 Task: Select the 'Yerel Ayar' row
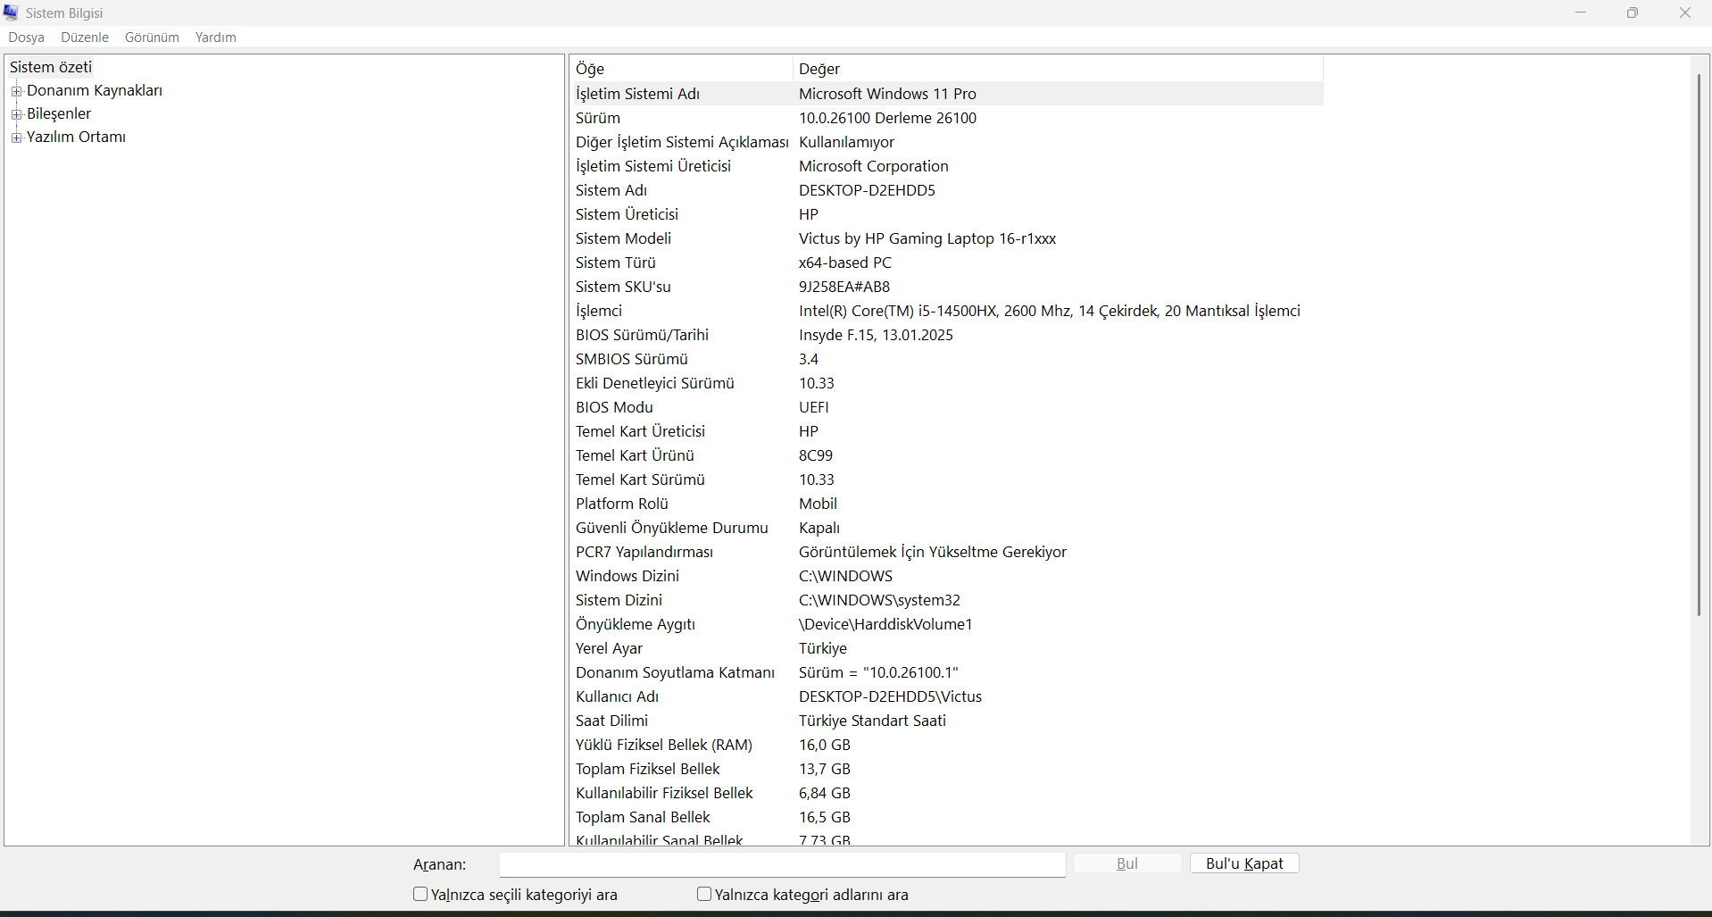coord(947,648)
